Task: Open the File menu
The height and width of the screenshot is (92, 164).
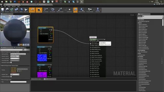Action: (x=2, y=6)
